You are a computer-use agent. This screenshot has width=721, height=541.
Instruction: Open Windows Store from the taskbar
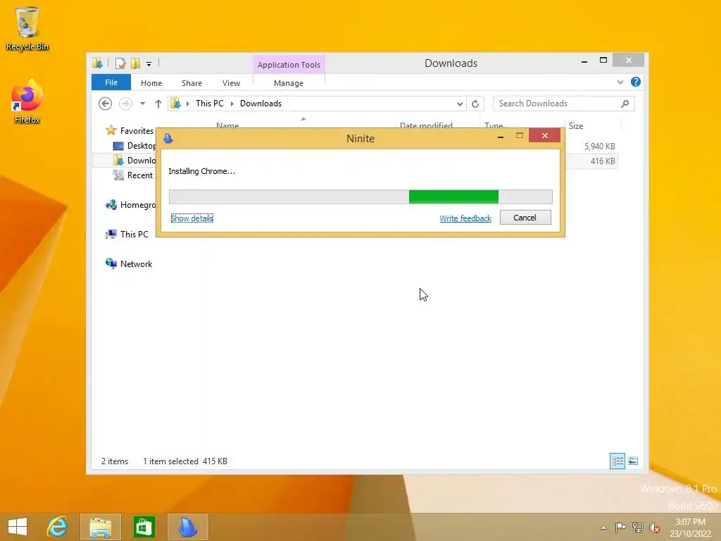click(x=144, y=527)
